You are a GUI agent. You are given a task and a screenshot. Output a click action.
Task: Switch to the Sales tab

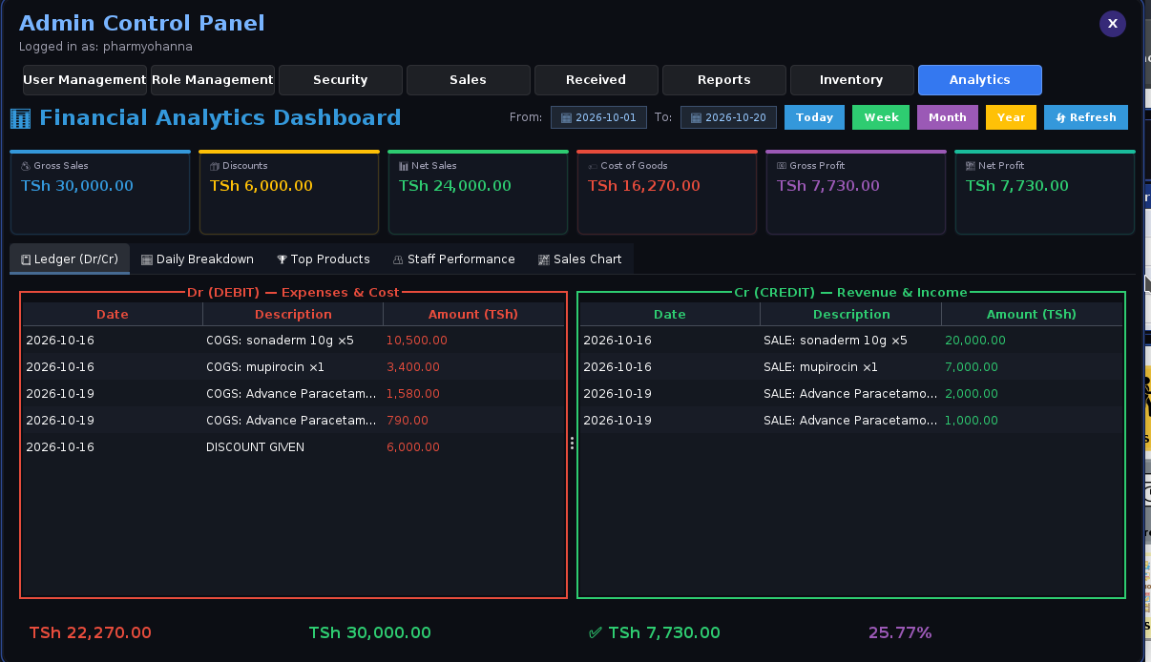click(x=469, y=80)
